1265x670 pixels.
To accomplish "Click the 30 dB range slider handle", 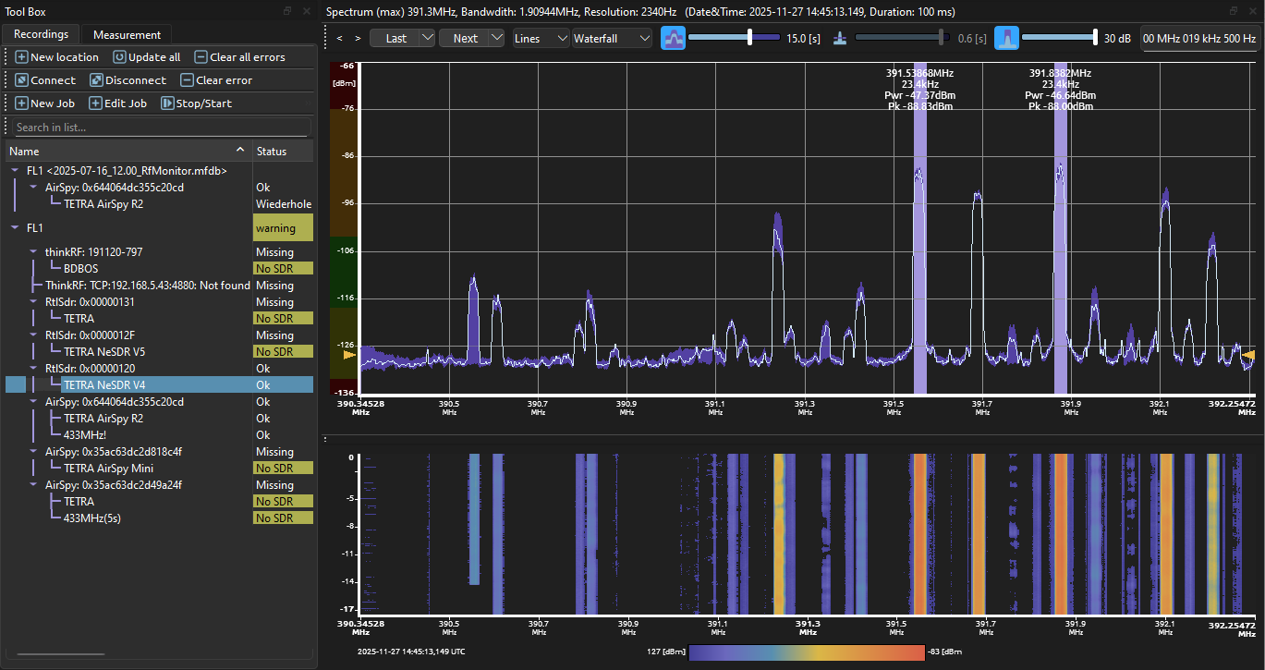I will 1095,37.
